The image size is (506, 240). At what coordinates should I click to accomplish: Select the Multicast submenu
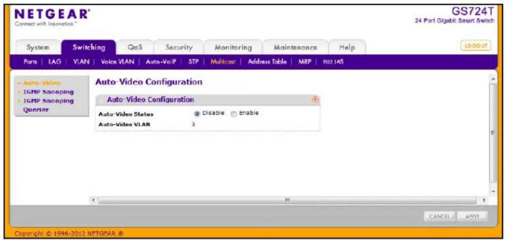click(223, 62)
